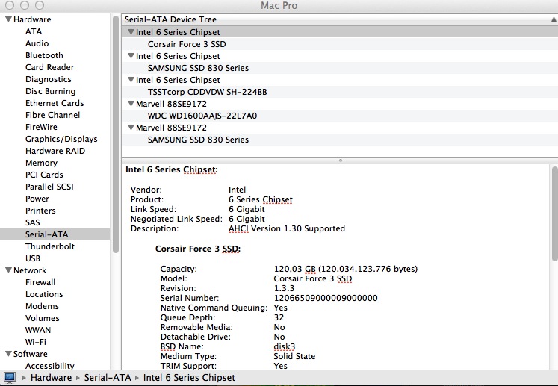Screen dimensions: 558x386
Task: Select the TSSTcorp CDDVDW SH-224BB row
Action: [339, 92]
